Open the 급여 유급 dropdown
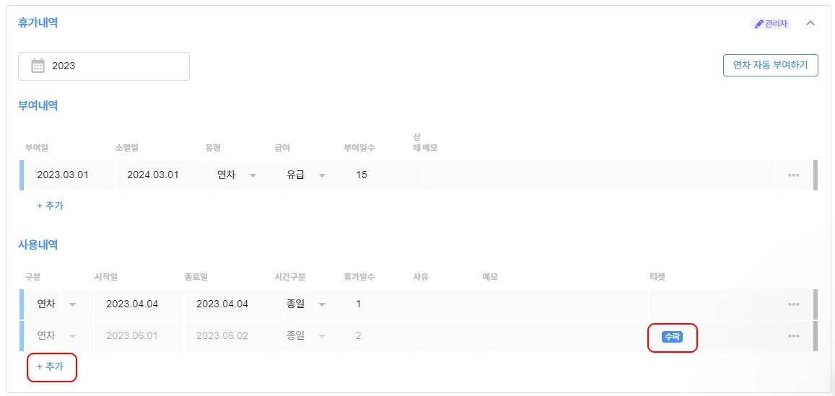 pos(306,175)
